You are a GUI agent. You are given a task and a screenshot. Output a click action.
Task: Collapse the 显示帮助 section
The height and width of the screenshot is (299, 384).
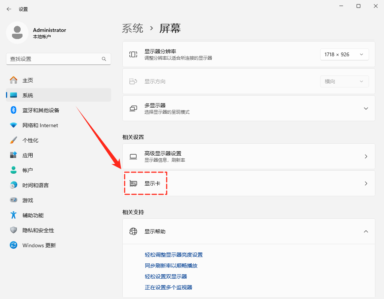pyautogui.click(x=366, y=231)
